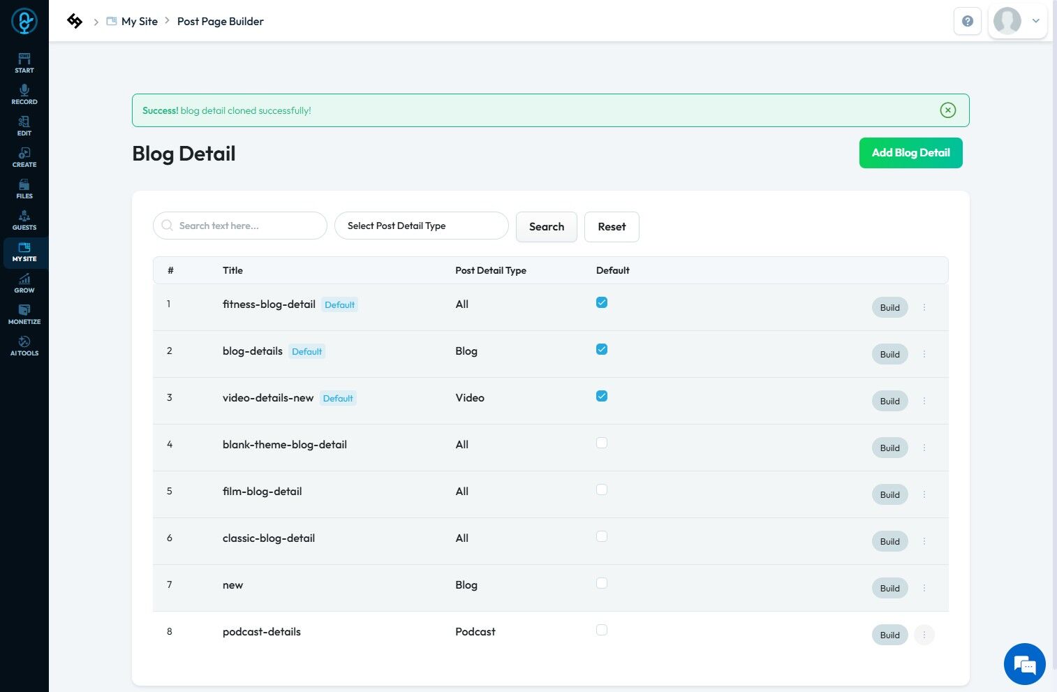Open AI Tools in sidebar

[x=24, y=346]
